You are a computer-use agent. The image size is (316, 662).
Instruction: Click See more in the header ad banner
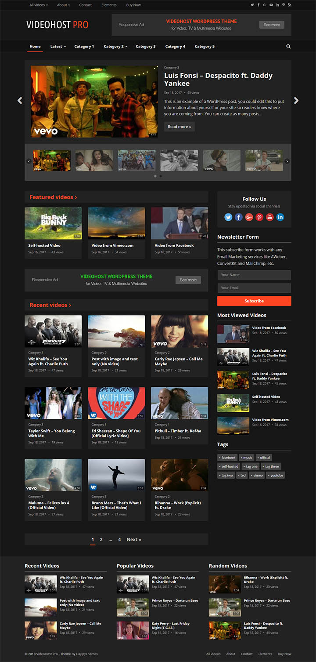(272, 25)
